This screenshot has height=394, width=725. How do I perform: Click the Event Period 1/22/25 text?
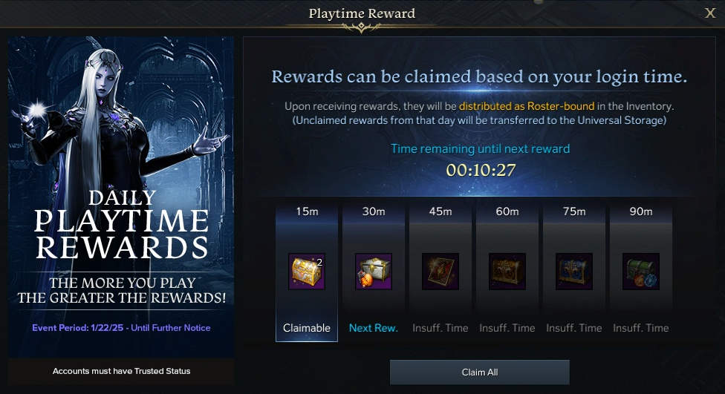click(x=121, y=327)
